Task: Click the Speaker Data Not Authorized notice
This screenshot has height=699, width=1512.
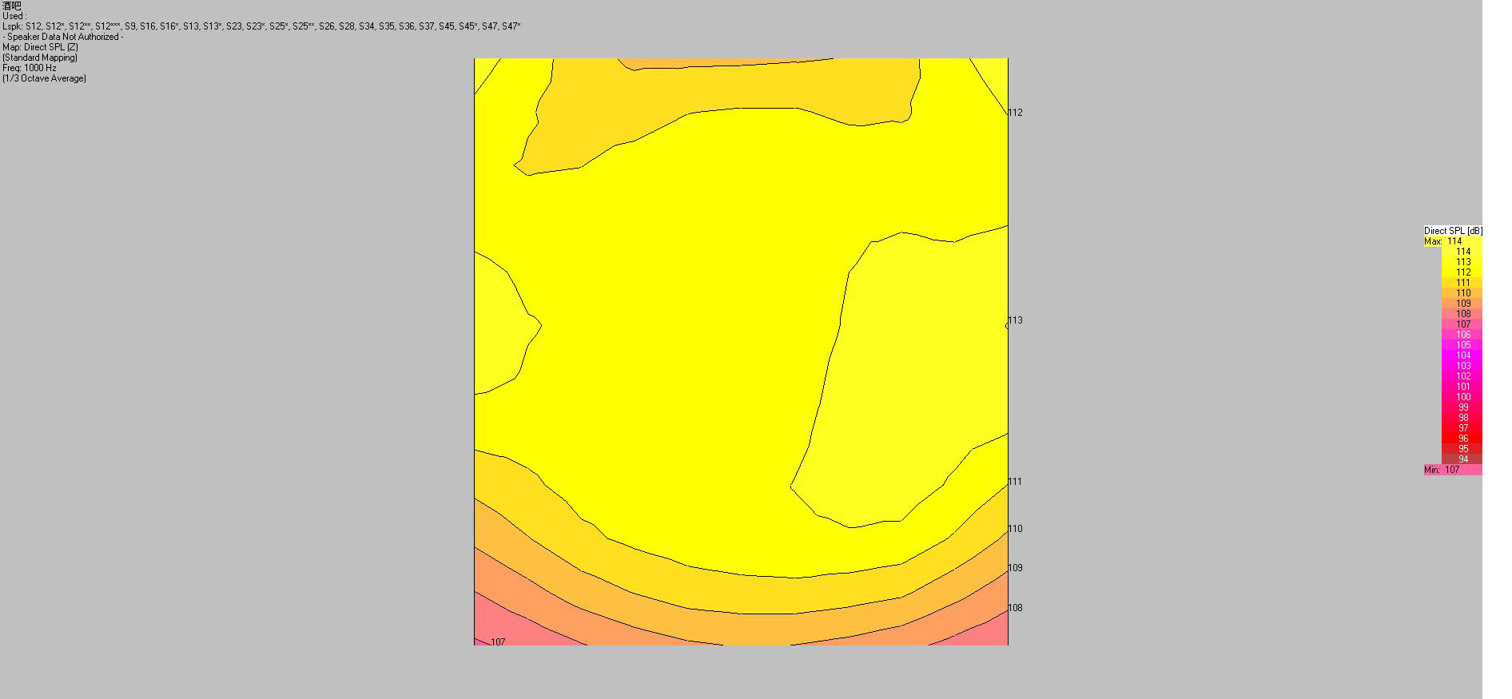Action: click(x=63, y=37)
